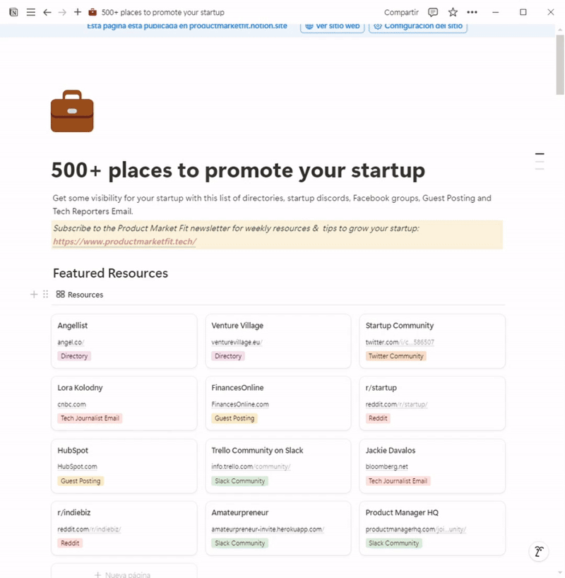Open the sidebar hamburger menu
The width and height of the screenshot is (565, 578).
click(31, 12)
